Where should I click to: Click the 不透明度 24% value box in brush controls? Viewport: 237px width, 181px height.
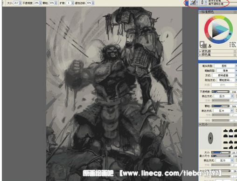pos(234,92)
